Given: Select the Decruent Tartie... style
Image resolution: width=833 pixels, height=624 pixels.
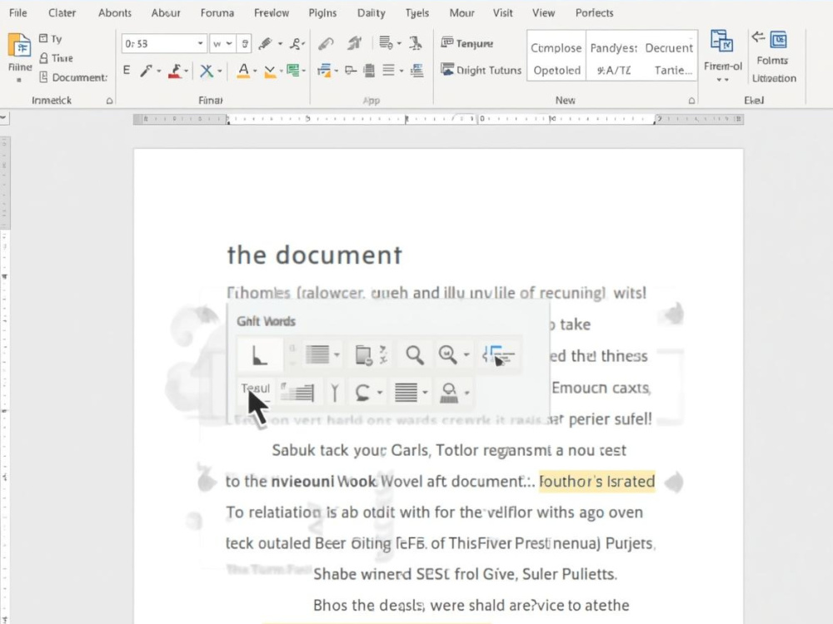Looking at the screenshot, I should pos(670,58).
